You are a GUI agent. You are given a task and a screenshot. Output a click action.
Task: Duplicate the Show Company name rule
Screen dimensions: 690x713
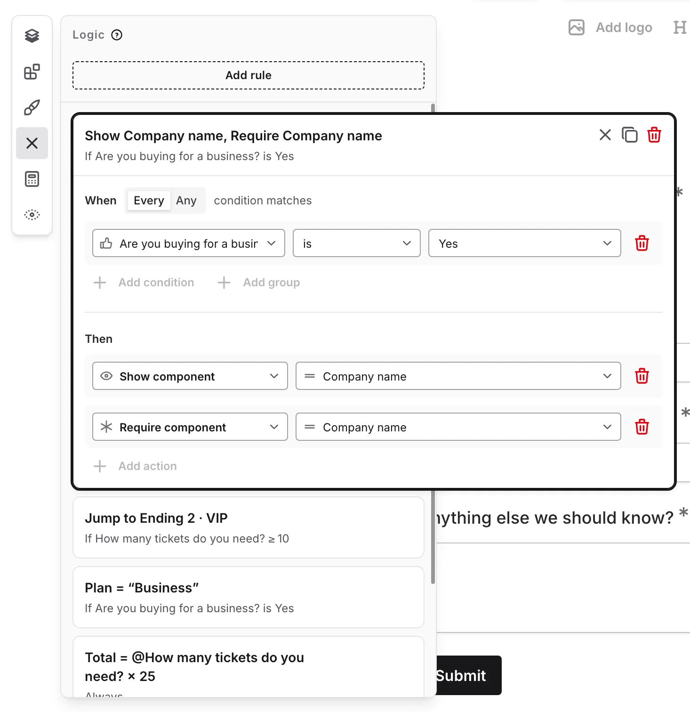[630, 135]
